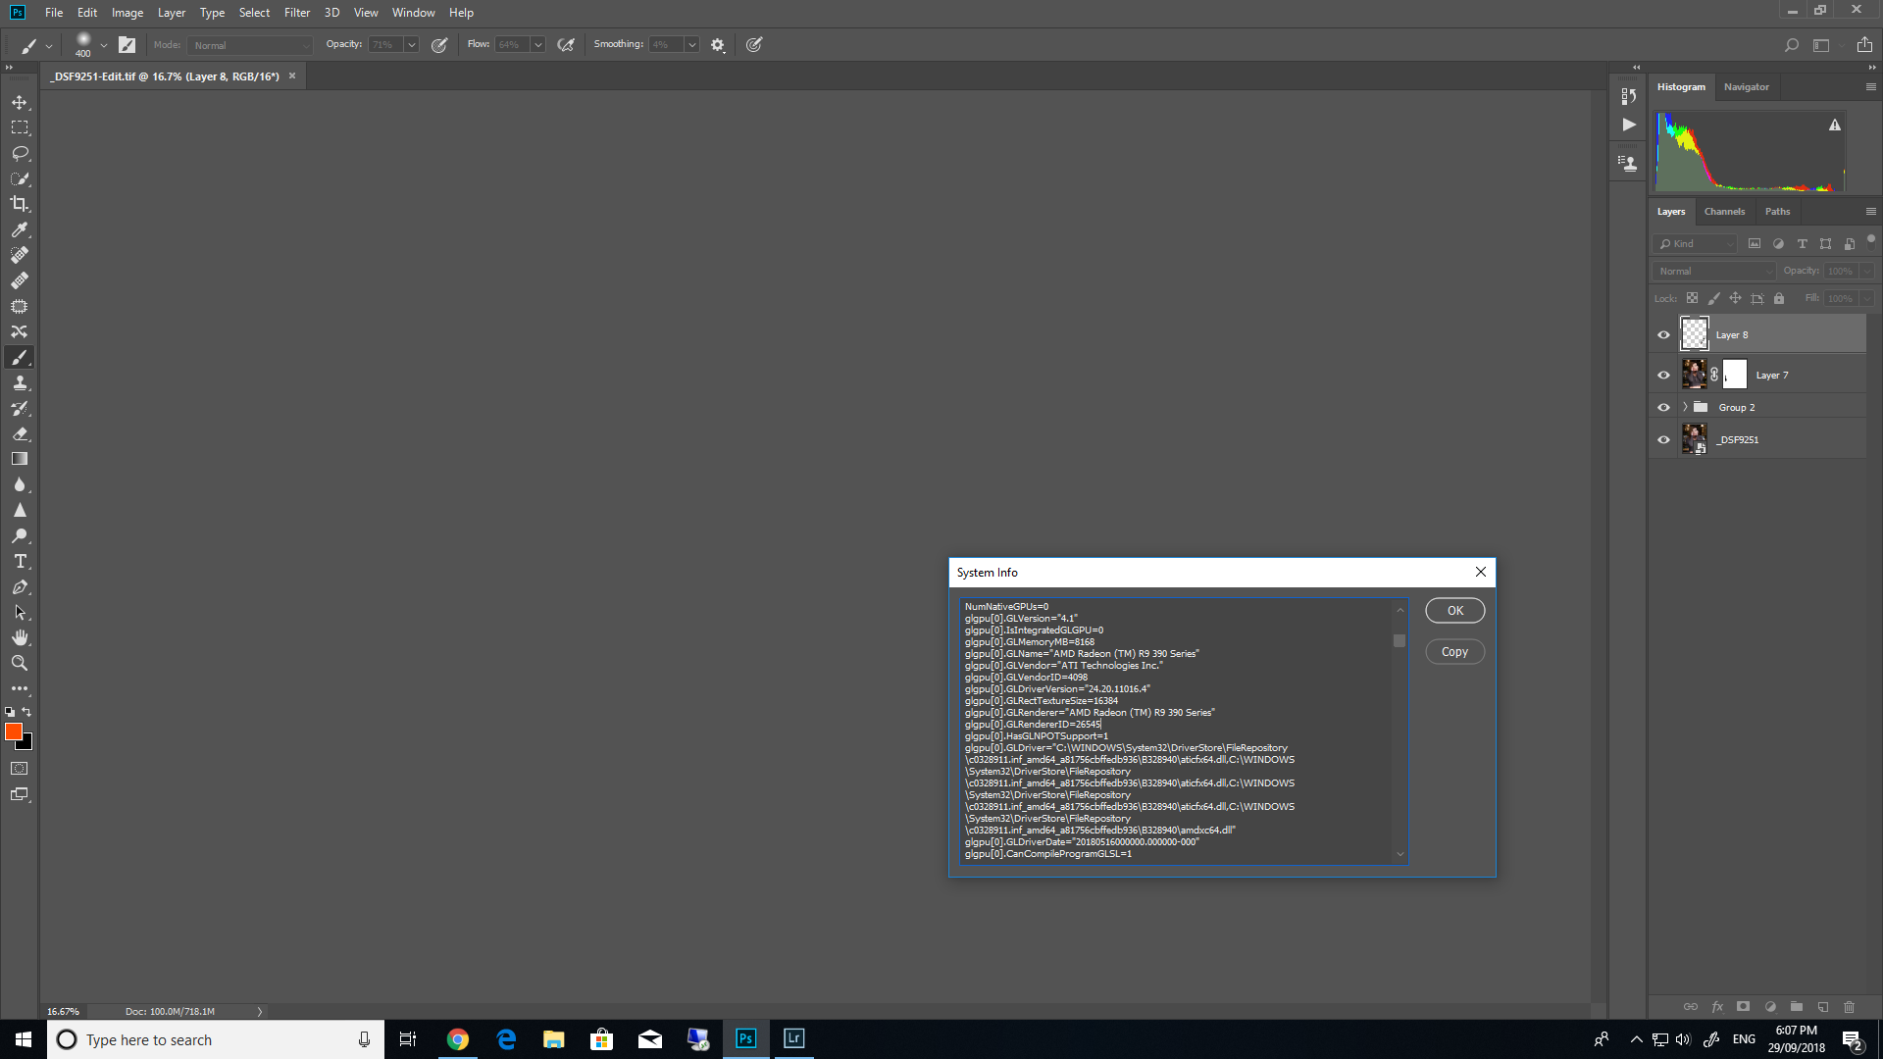Open the painting Mode dropdown
Image resolution: width=1883 pixels, height=1059 pixels.
click(x=250, y=45)
